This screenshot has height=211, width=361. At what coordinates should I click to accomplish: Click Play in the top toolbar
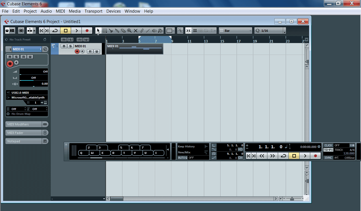(76, 31)
